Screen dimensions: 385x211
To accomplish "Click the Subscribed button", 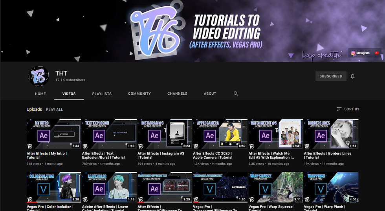I will tap(331, 76).
